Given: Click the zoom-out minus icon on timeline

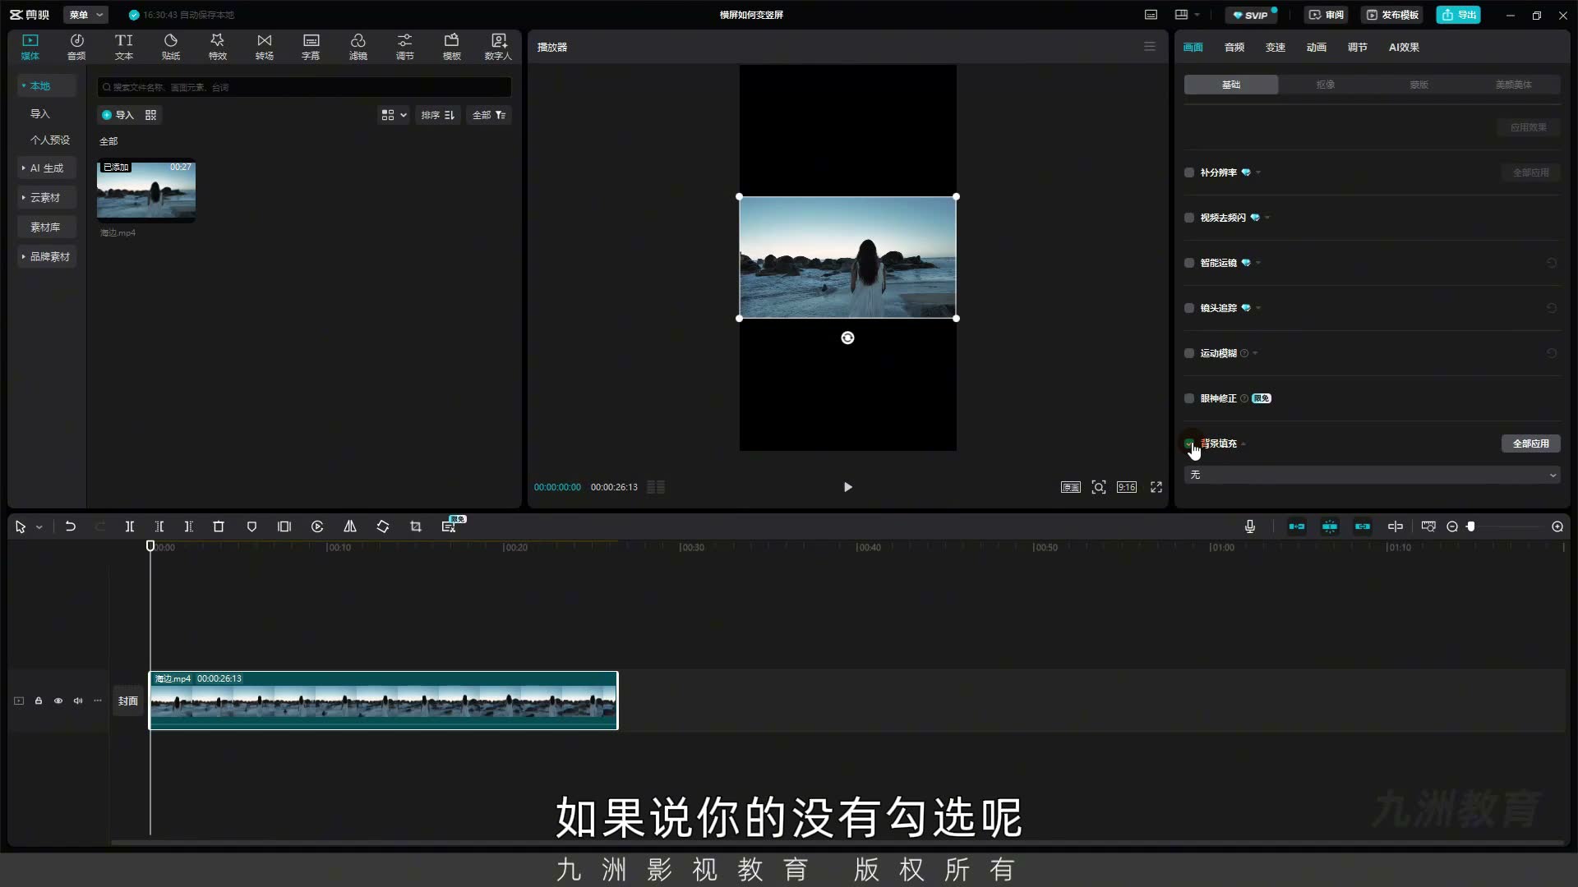Looking at the screenshot, I should pos(1452,526).
